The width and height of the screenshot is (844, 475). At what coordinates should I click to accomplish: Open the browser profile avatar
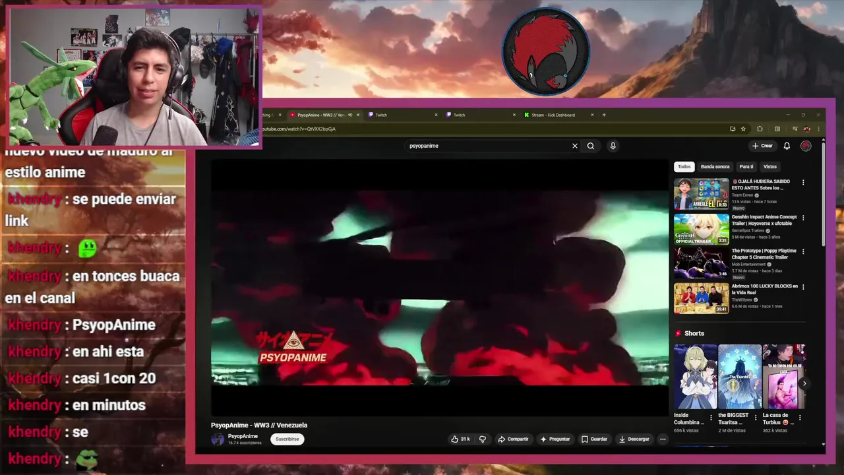(806, 129)
